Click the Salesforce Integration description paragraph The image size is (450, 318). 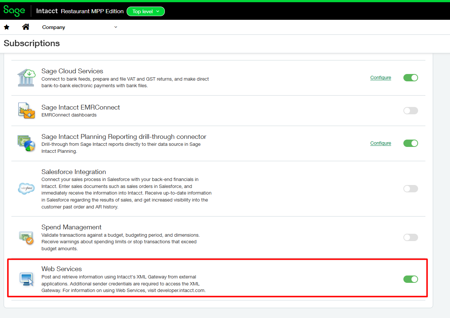click(x=127, y=193)
